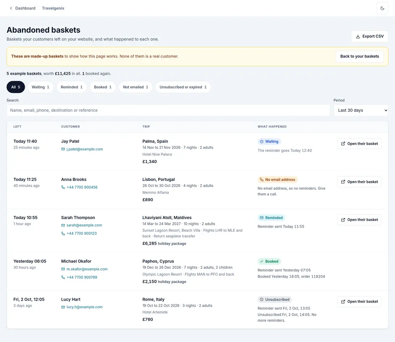Click customer name Jay Patel
This screenshot has height=342, width=395.
pos(70,142)
